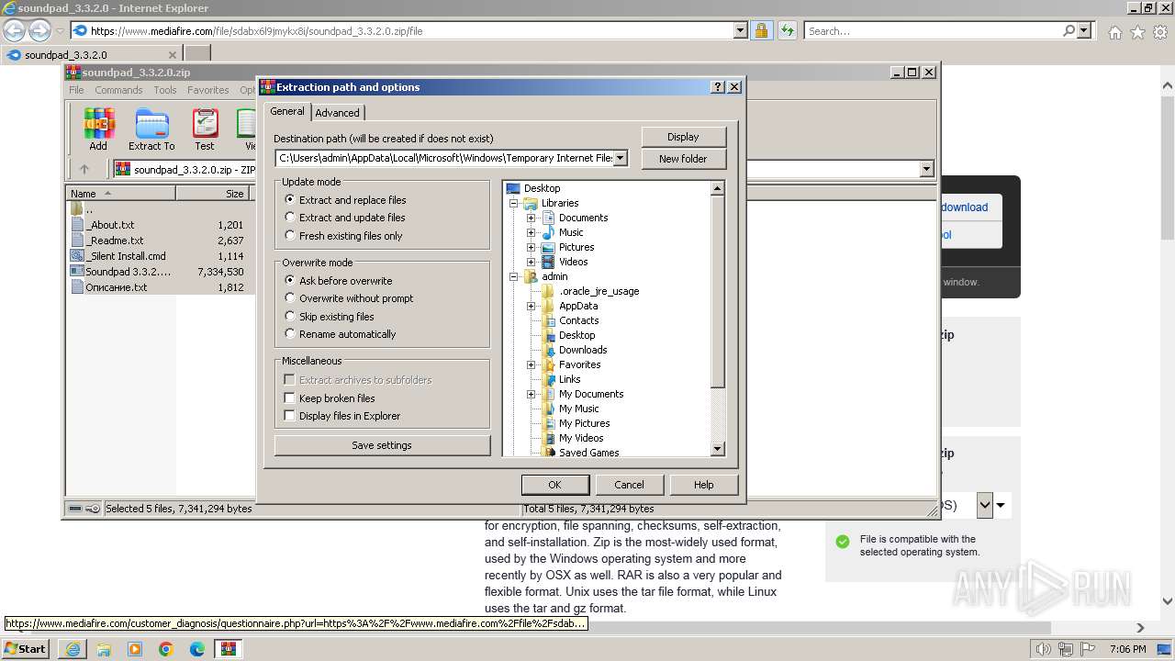Screen dimensions: 1175x661
Task: Expand the Pictures tree node
Action: pos(531,247)
